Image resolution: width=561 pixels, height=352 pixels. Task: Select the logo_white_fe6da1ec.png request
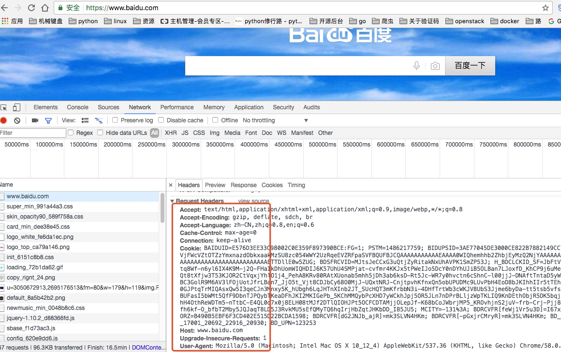coord(79,237)
